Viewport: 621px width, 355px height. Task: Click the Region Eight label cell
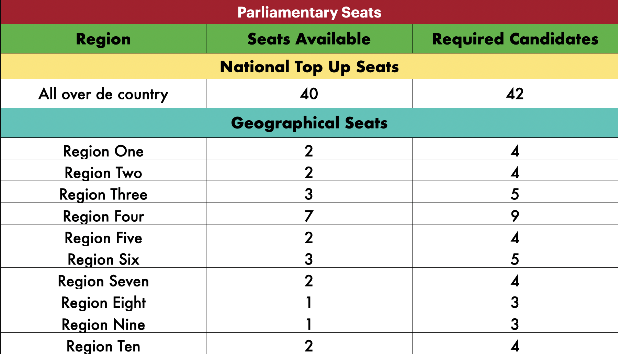(103, 300)
